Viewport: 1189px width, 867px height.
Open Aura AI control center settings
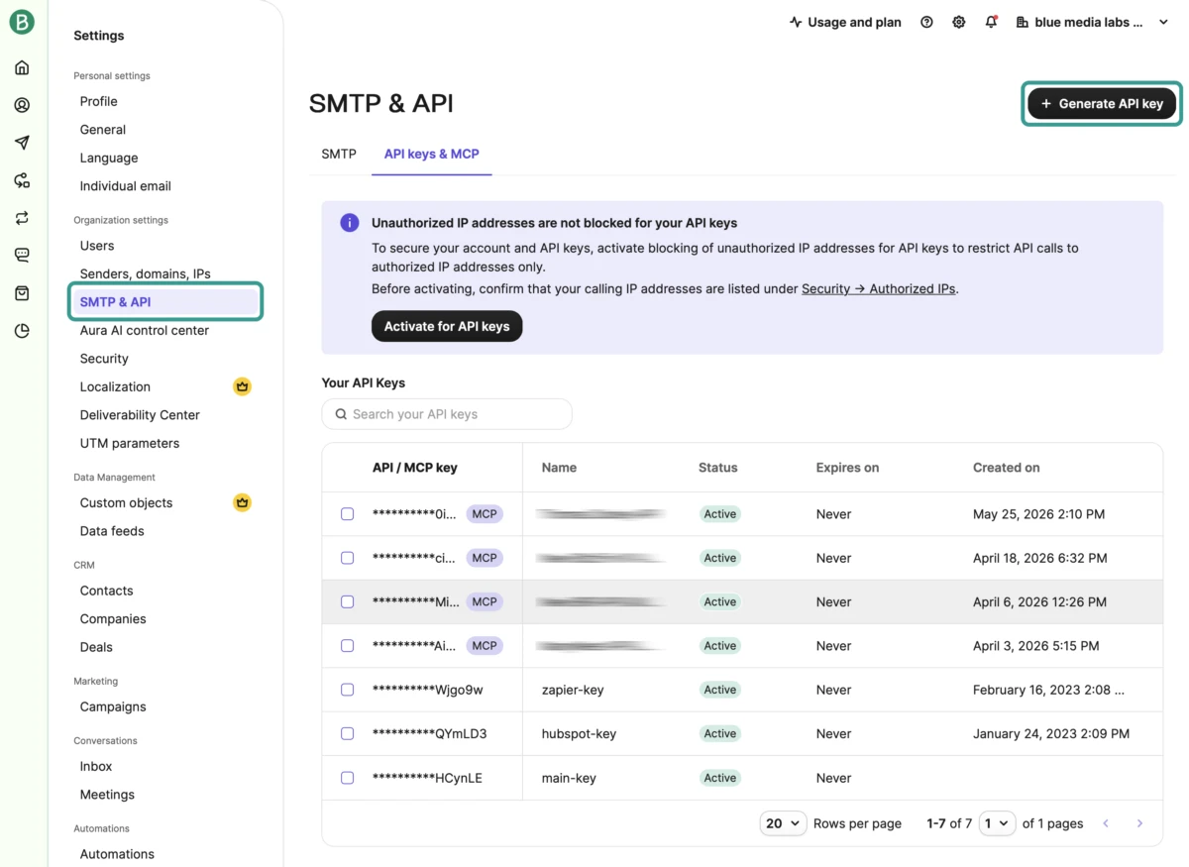(x=145, y=330)
